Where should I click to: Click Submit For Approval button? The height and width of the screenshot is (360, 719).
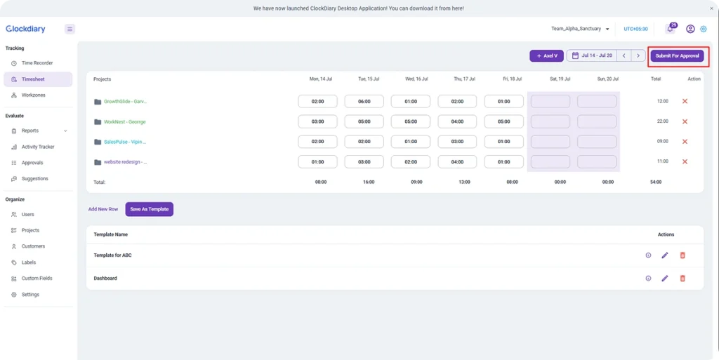[677, 56]
